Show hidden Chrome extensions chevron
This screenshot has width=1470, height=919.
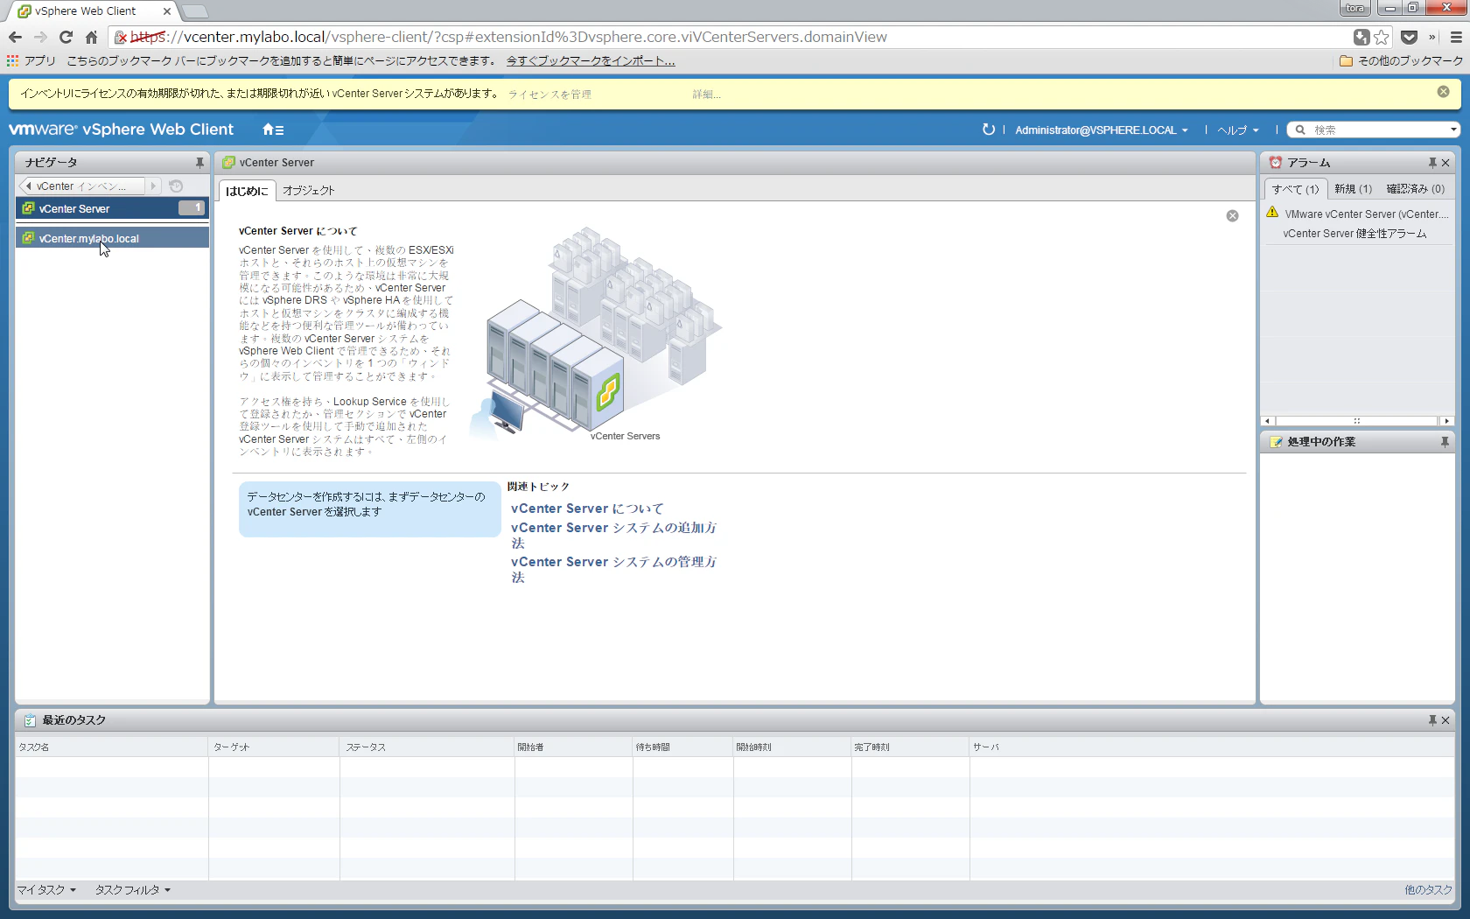[1432, 37]
